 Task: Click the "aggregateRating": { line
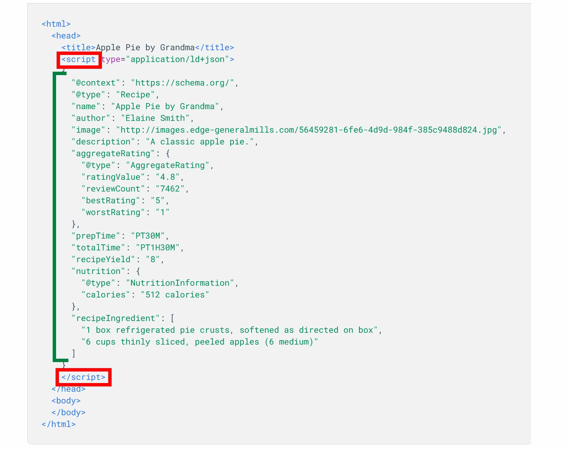coord(121,154)
